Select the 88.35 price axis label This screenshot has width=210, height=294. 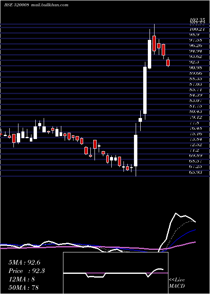[197, 79]
